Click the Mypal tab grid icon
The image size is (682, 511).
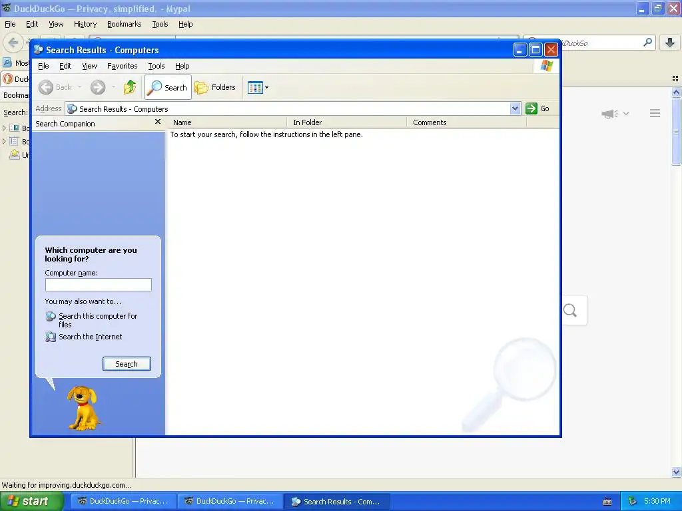tap(675, 79)
